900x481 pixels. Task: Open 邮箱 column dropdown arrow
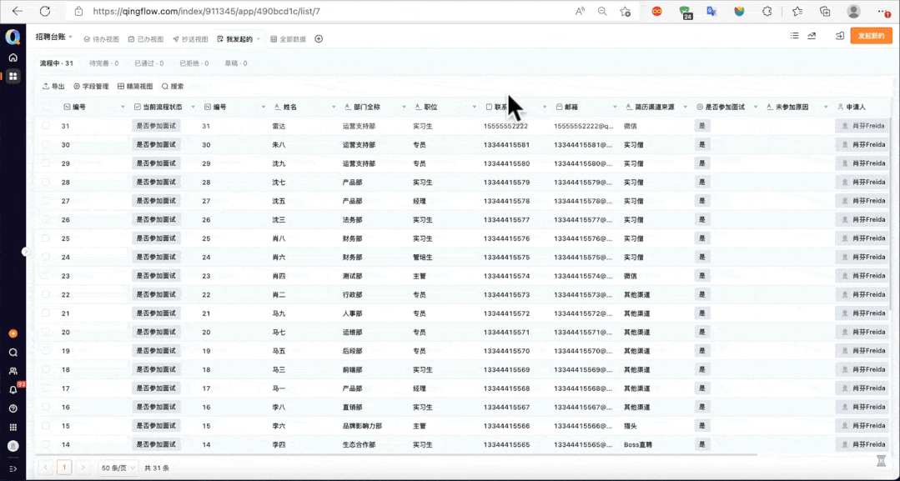click(615, 108)
